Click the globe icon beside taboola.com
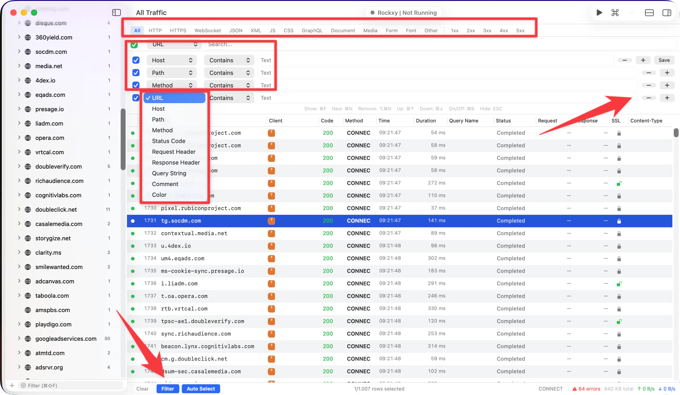This screenshot has height=395, width=680. coord(28,296)
